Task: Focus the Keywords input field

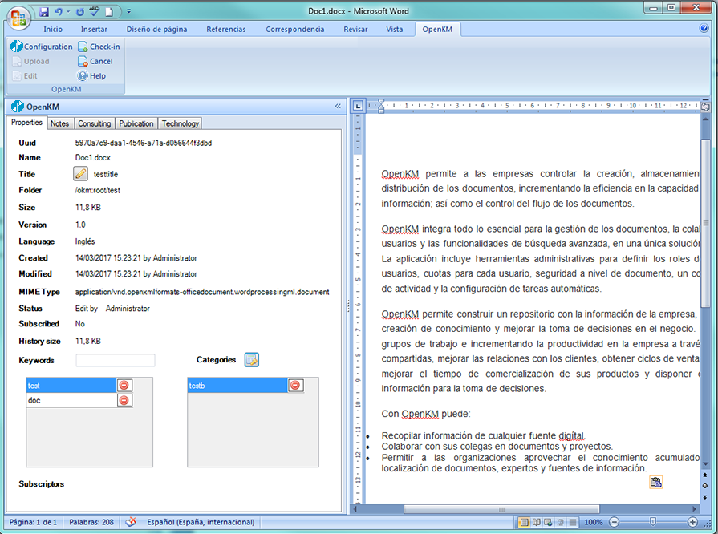Action: click(116, 360)
